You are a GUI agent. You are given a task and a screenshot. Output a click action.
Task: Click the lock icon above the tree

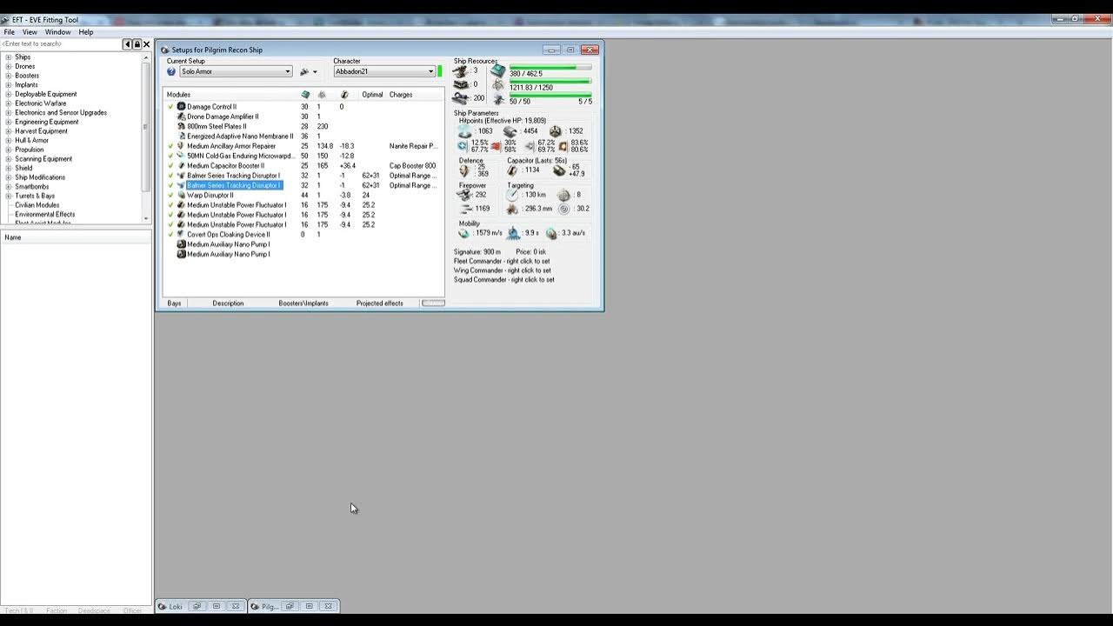pyautogui.click(x=137, y=44)
